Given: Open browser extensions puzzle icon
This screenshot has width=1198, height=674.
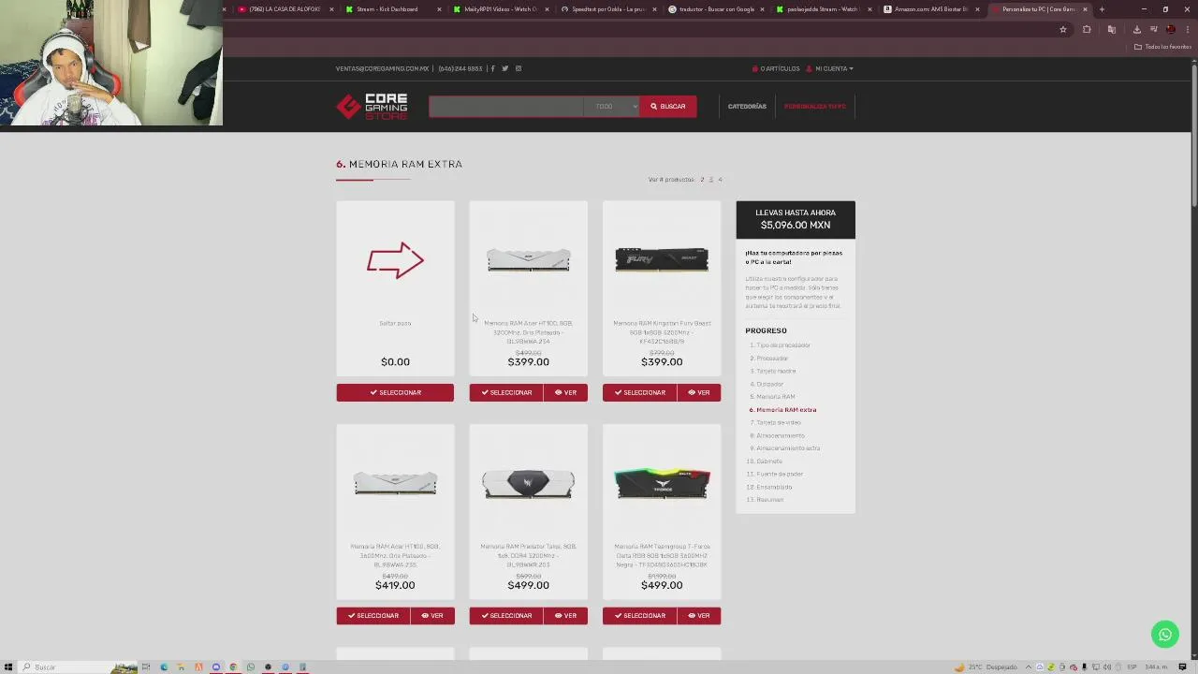Looking at the screenshot, I should (1087, 29).
